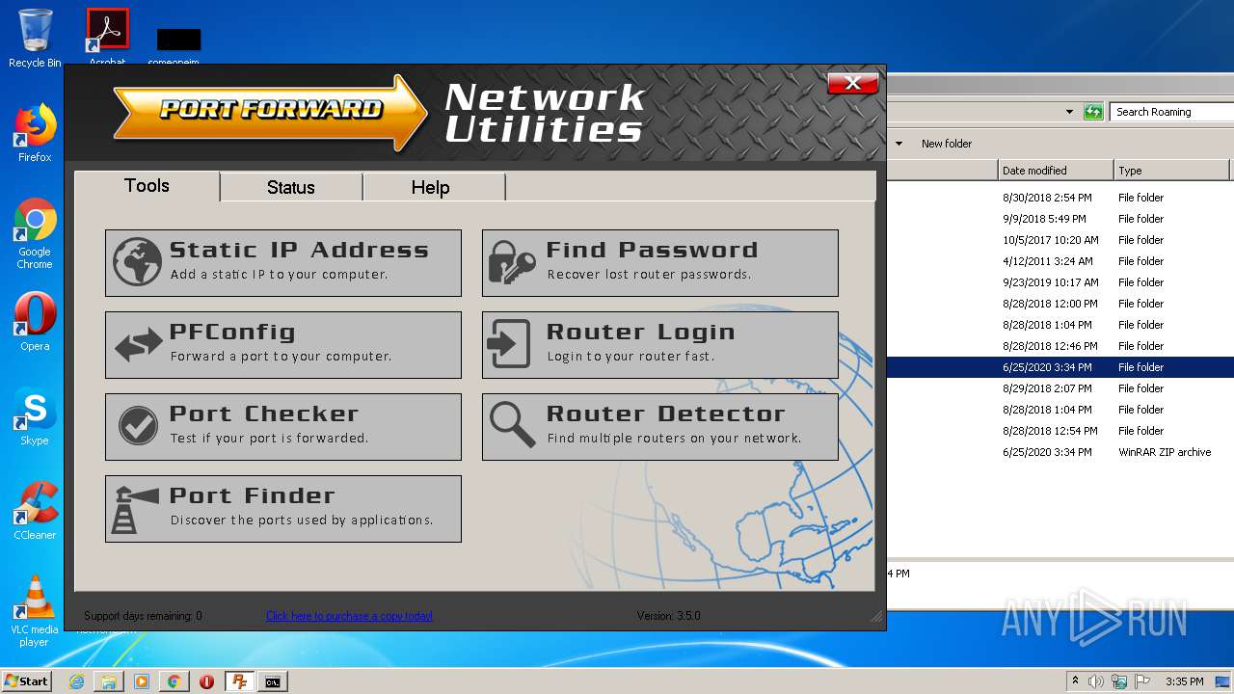The height and width of the screenshot is (694, 1234).
Task: Click the media player taskbar icon
Action: 142,681
